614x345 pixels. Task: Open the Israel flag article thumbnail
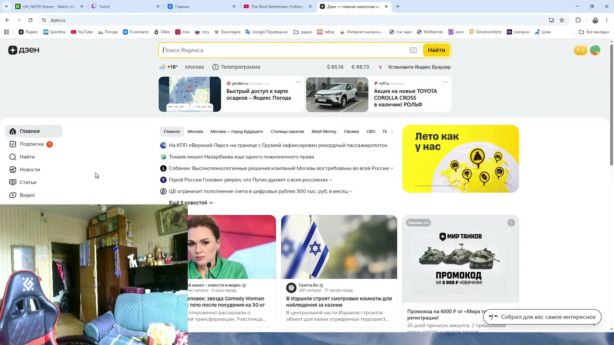[339, 247]
